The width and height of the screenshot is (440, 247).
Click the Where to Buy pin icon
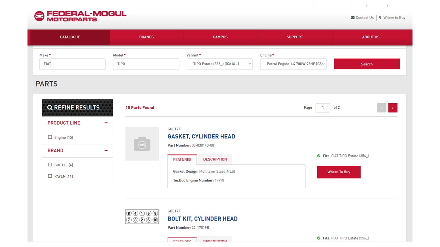click(x=380, y=18)
